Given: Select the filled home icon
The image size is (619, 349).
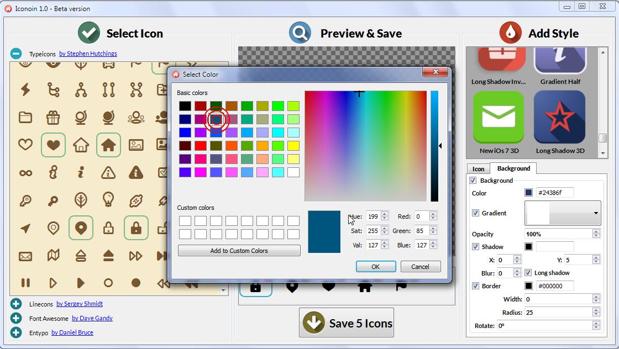Looking at the screenshot, I should pyautogui.click(x=108, y=145).
